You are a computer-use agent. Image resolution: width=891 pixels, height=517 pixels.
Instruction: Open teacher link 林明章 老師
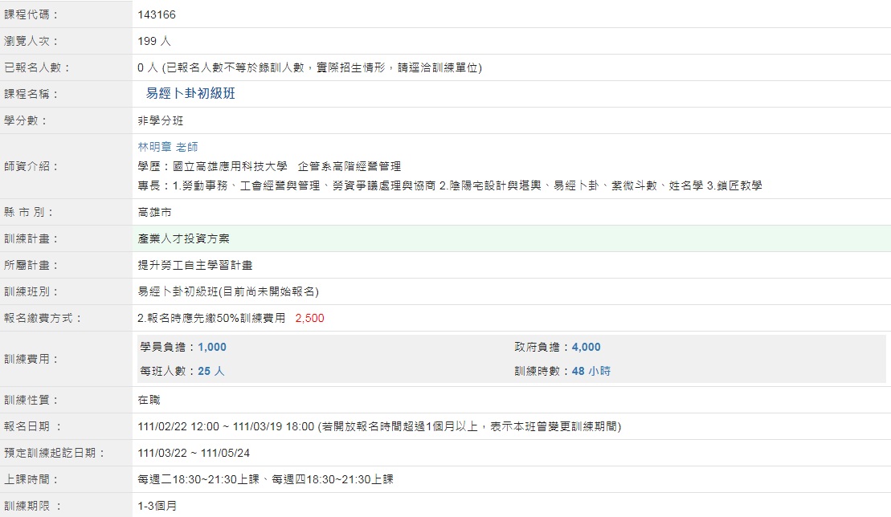click(168, 147)
